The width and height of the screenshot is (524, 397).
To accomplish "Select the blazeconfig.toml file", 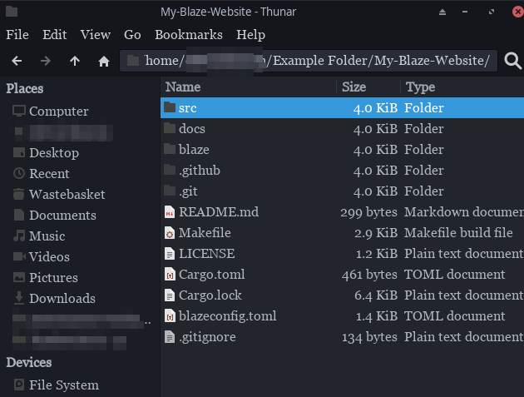I will [227, 316].
